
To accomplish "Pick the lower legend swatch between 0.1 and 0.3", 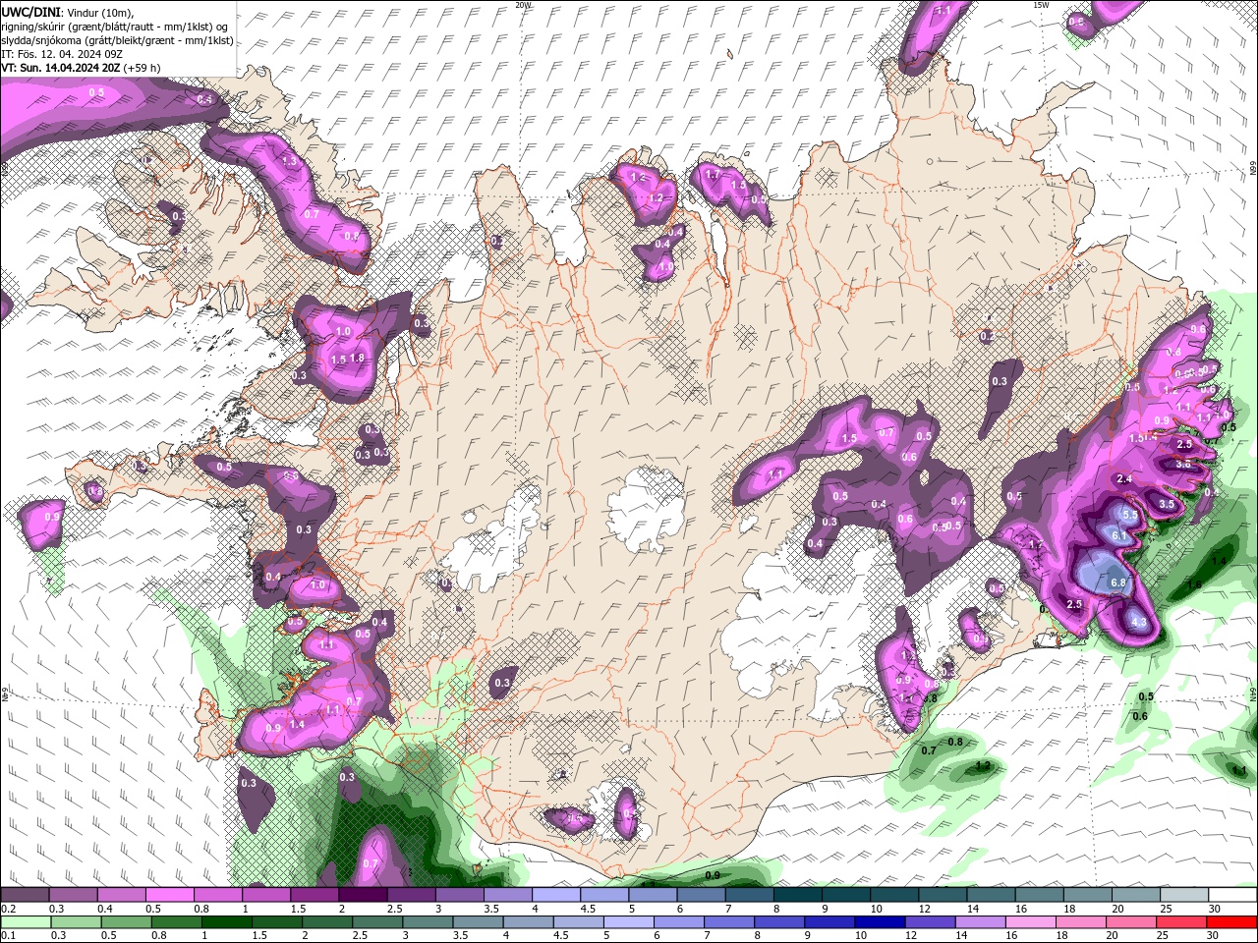I will click(x=26, y=921).
